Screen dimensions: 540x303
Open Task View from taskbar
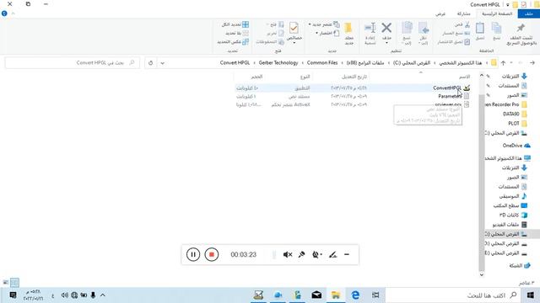click(x=375, y=295)
